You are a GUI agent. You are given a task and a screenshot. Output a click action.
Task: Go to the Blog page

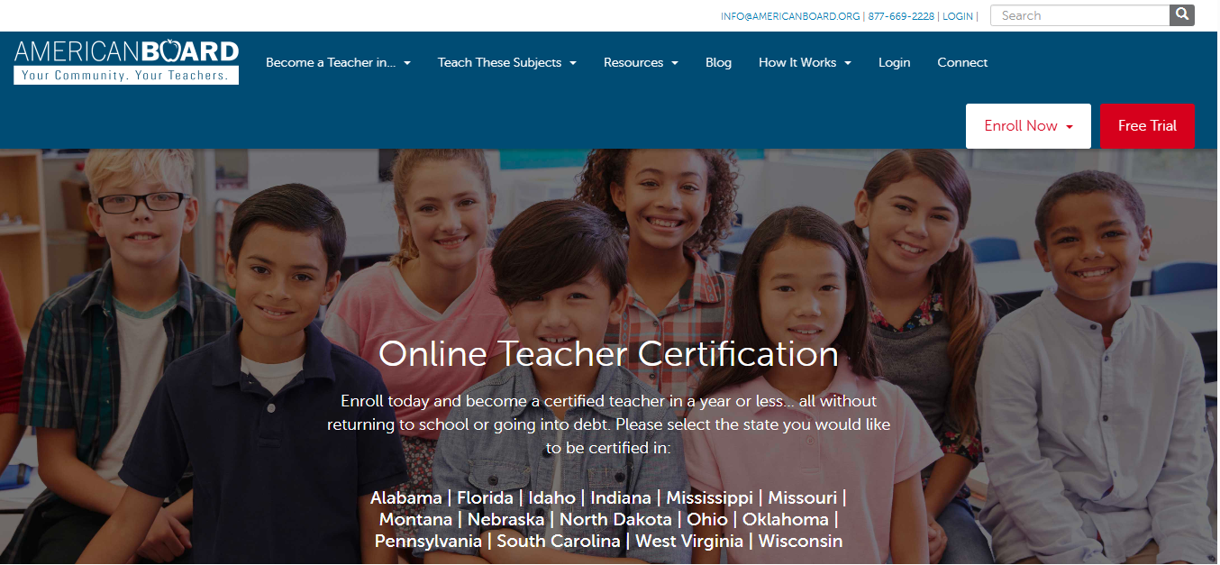point(718,62)
